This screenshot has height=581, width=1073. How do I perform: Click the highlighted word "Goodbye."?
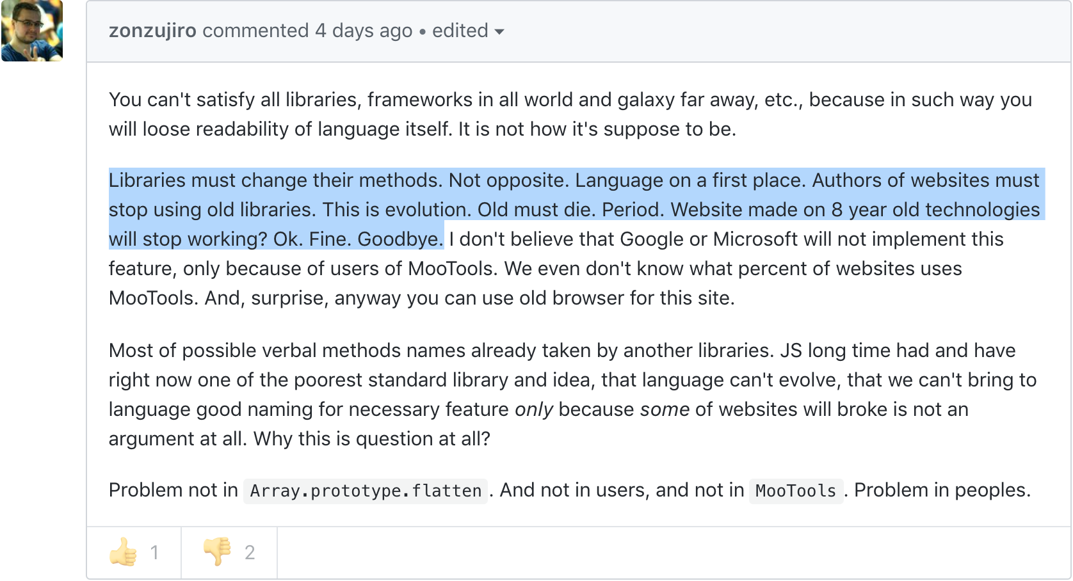tap(400, 239)
